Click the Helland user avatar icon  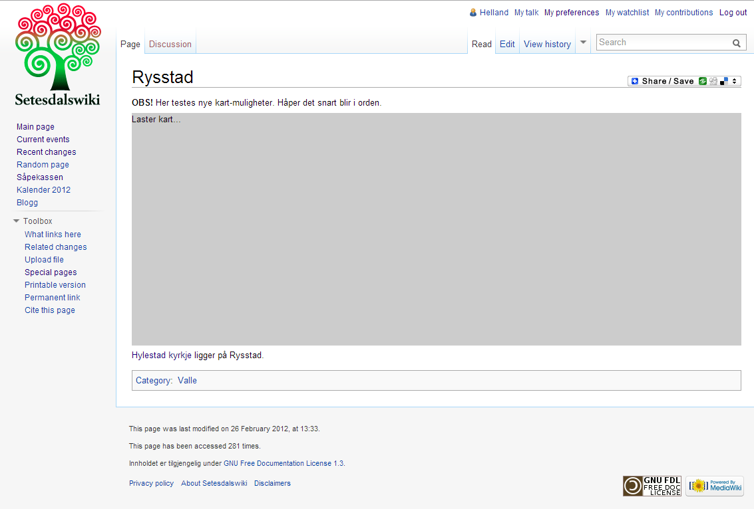(473, 13)
